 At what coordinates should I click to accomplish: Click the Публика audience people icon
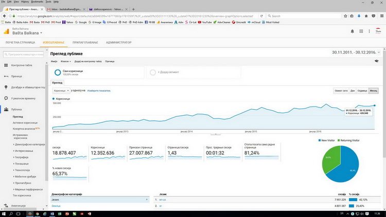pos(6,109)
